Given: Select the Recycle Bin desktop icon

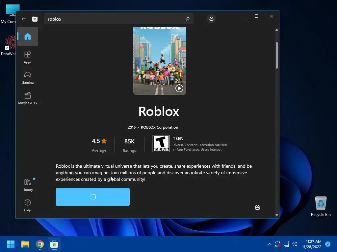Looking at the screenshot, I should [x=321, y=206].
